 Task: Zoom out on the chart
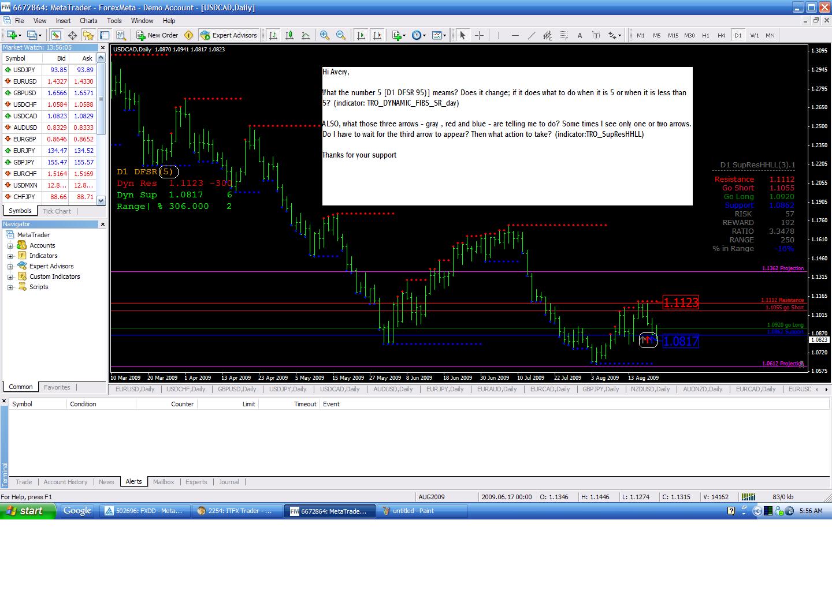341,35
